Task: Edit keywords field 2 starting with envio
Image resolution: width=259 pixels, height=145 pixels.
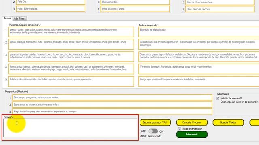Action: tap(71, 44)
